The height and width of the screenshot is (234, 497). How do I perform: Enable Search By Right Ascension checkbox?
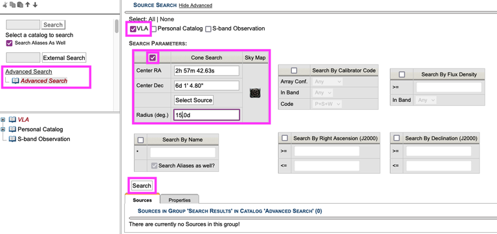click(x=285, y=138)
